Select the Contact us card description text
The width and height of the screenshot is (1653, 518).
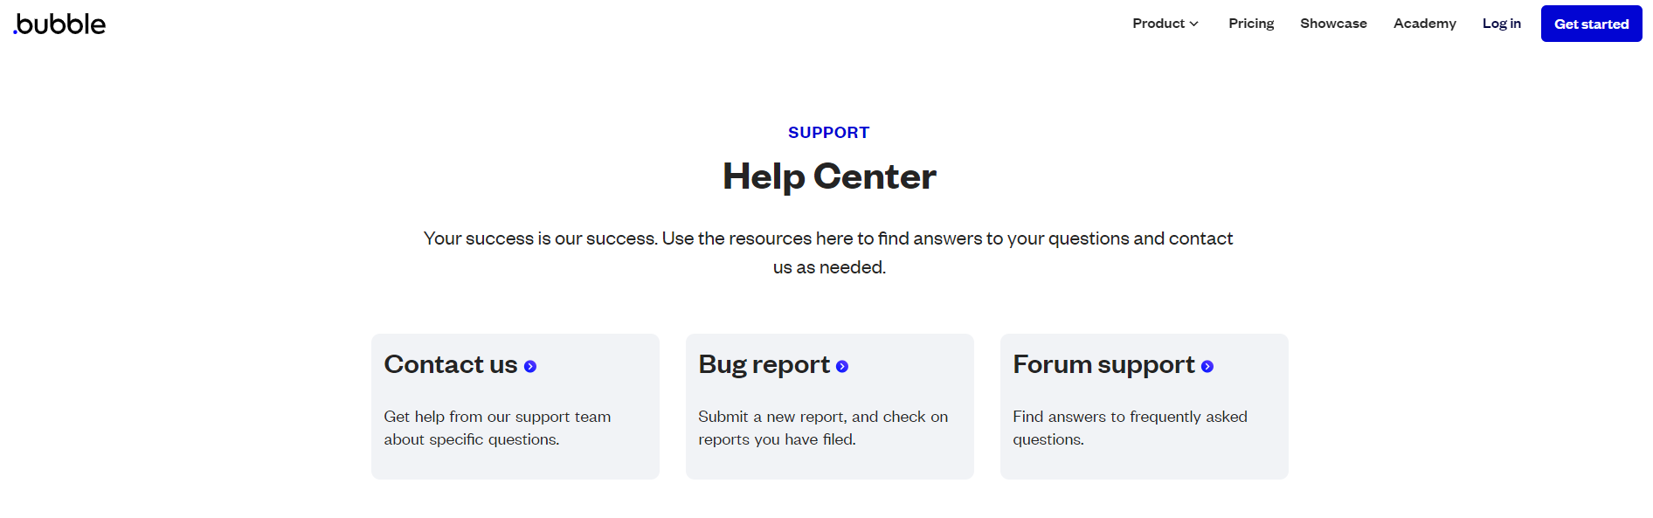(498, 428)
